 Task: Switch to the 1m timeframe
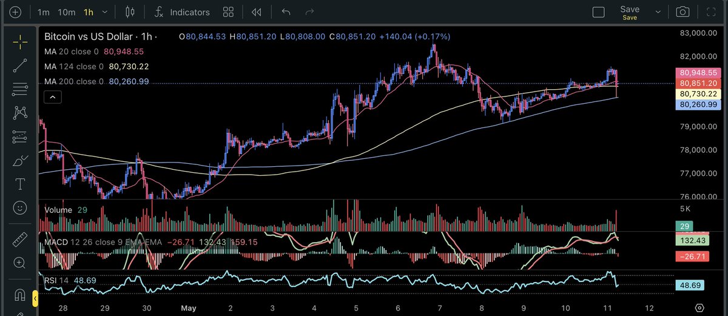[43, 12]
